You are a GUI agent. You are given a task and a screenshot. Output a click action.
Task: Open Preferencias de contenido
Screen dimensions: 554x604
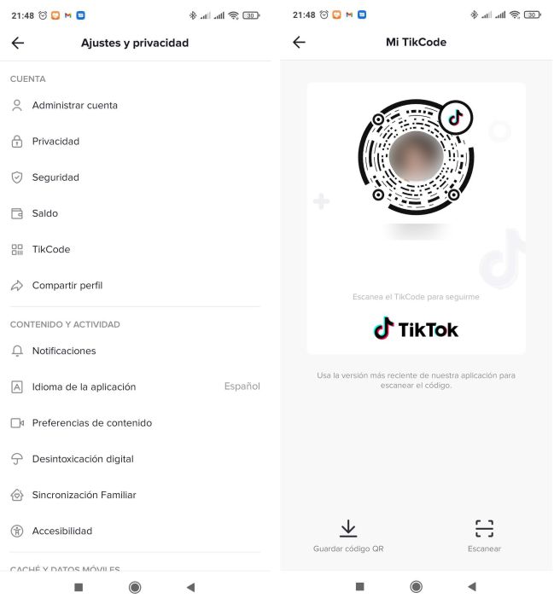tap(135, 423)
